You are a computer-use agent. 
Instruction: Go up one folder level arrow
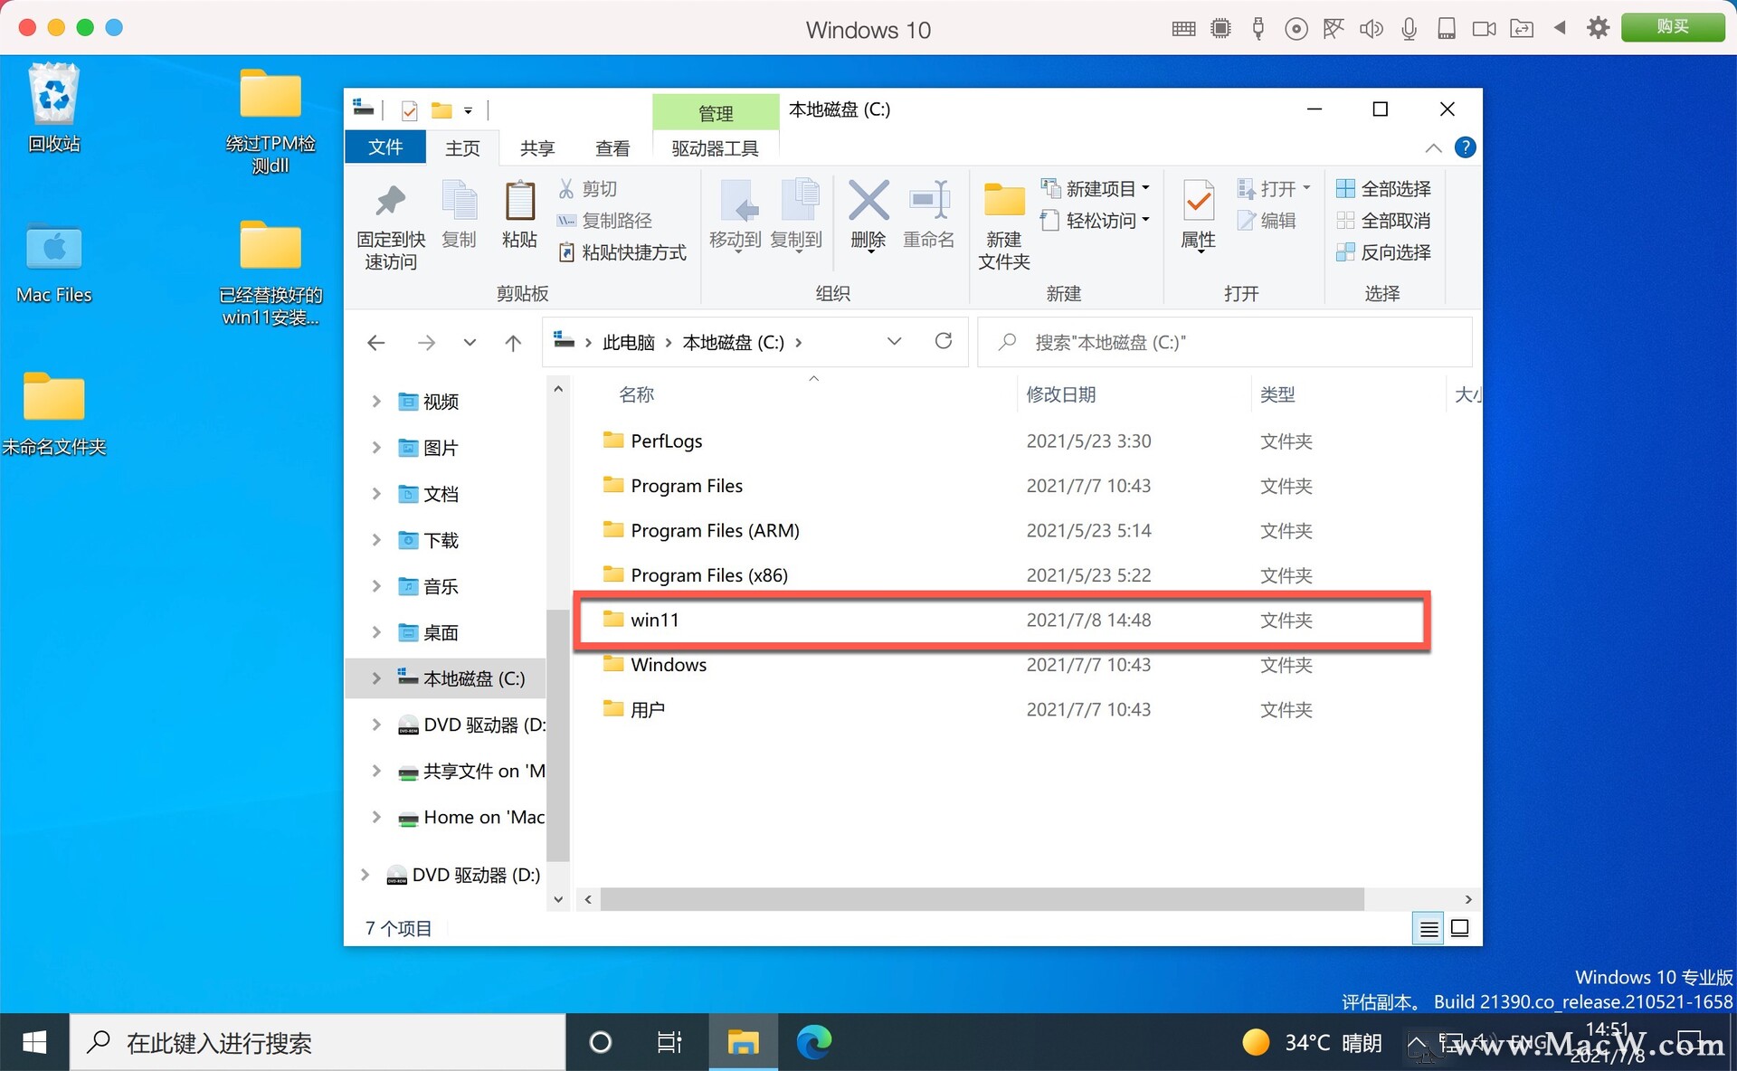(513, 342)
